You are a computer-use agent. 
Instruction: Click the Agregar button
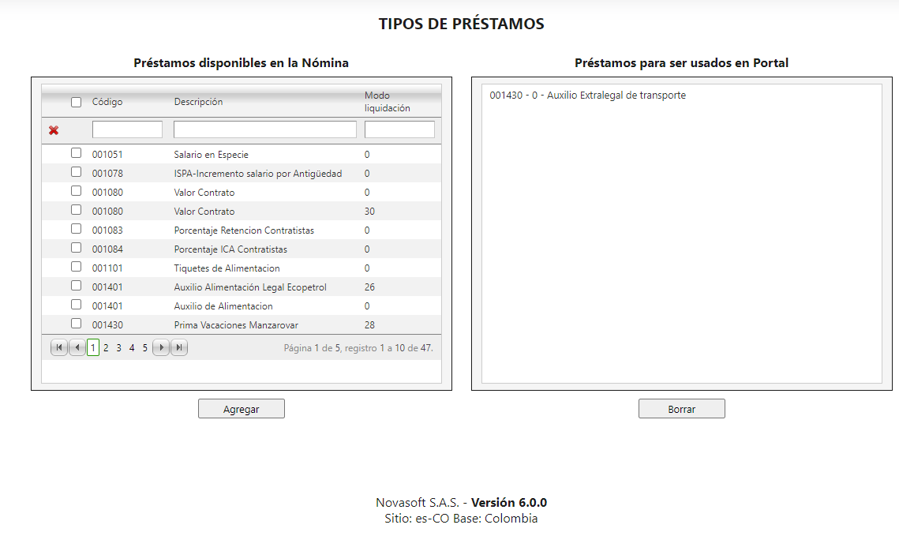coord(242,408)
